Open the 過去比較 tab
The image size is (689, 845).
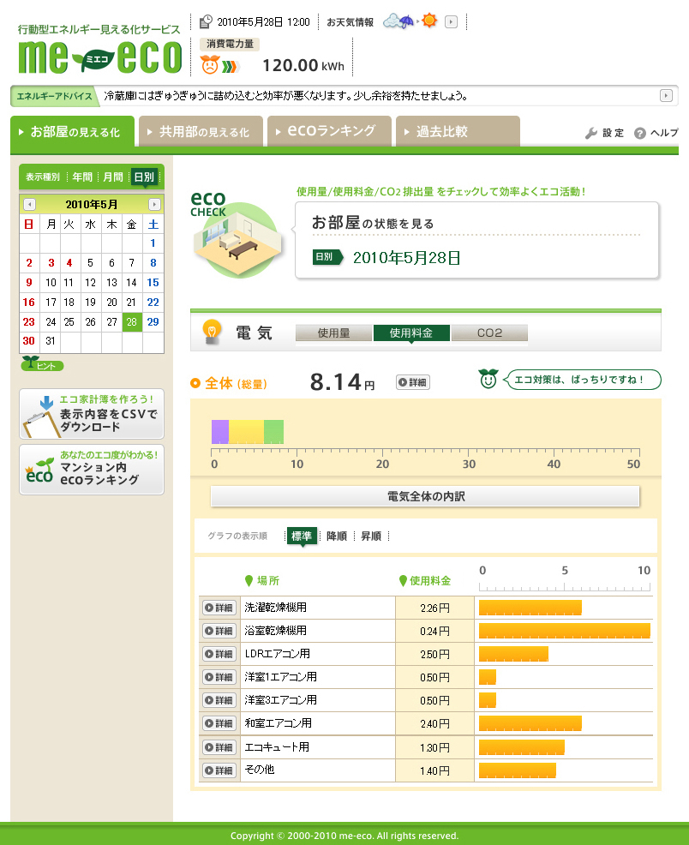click(458, 131)
